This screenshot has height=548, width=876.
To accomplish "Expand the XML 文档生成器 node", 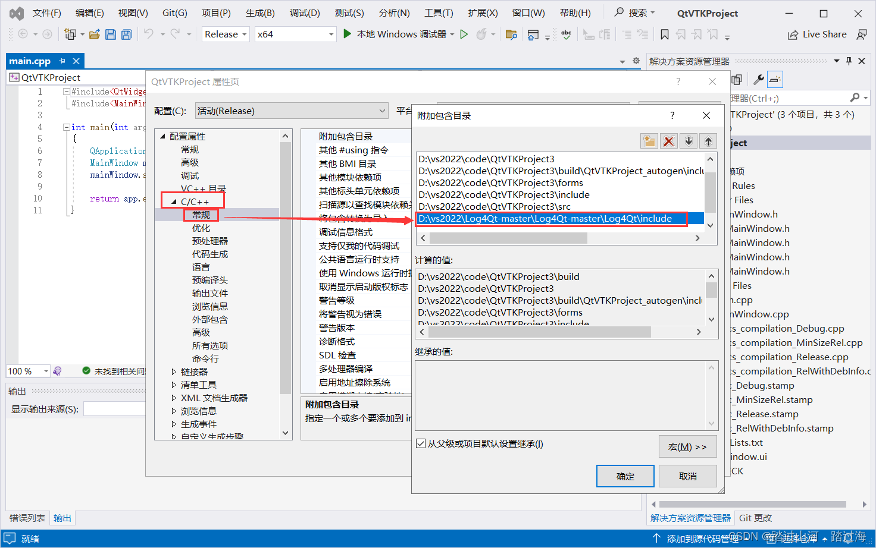I will pos(174,398).
